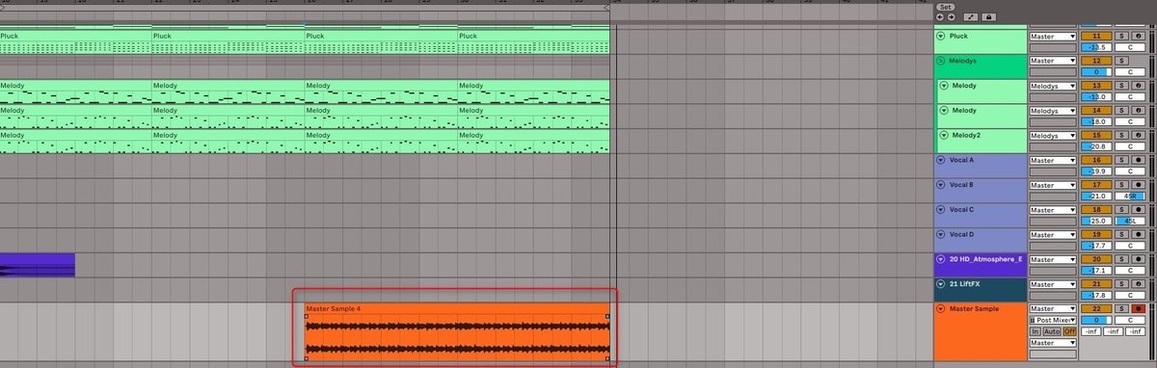
Task: Fold the Vocal D track
Action: (940, 234)
